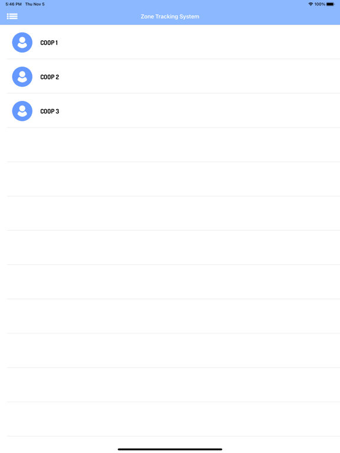
Task: Tap the COOP 2 user avatar icon
Action: [x=22, y=77]
